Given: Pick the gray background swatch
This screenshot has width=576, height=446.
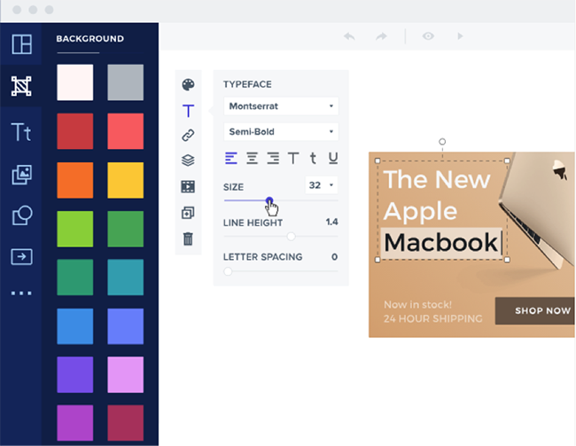Looking at the screenshot, I should click(125, 82).
